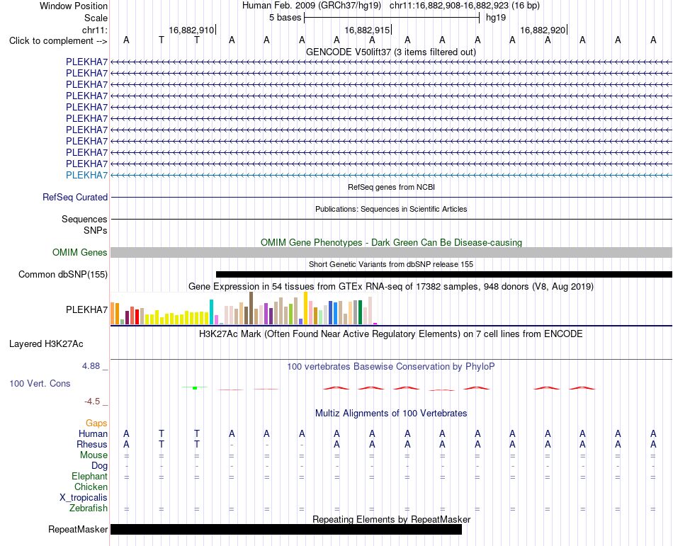Open the GTEx Gene Expression track title
Image resolution: width=673 pixels, height=546 pixels.
(391, 286)
